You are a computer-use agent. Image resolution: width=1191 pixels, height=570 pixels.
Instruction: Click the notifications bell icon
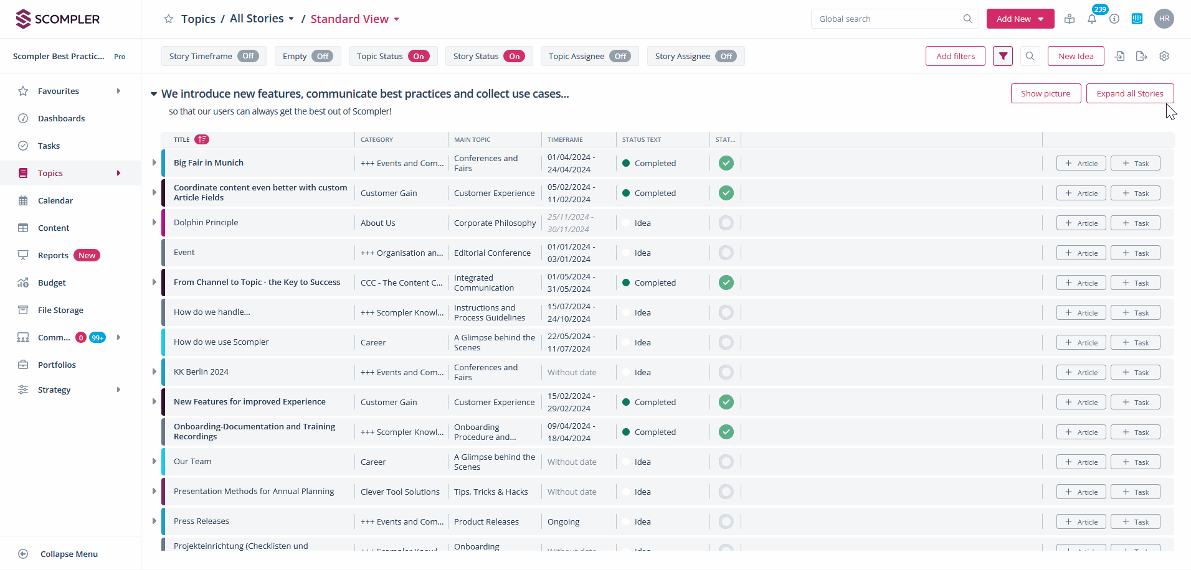coord(1092,19)
